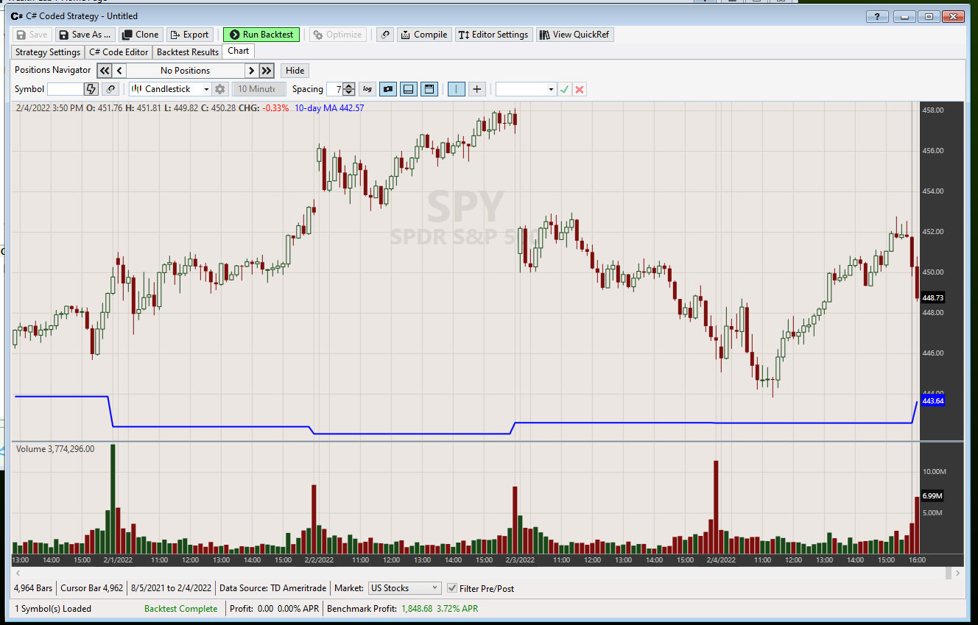Viewport: 978px width, 625px height.
Task: Select the Chart tab
Action: 238,51
